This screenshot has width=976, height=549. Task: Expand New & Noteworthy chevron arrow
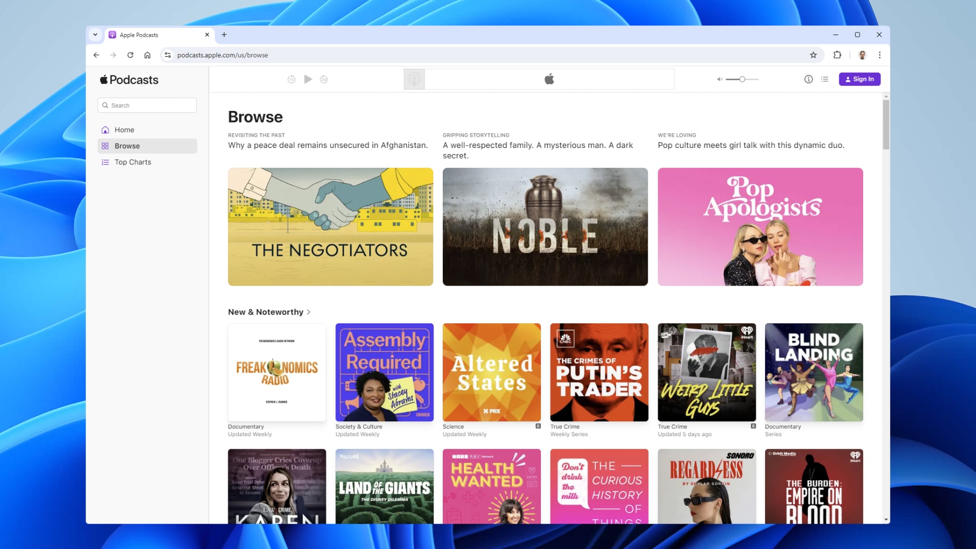[308, 312]
